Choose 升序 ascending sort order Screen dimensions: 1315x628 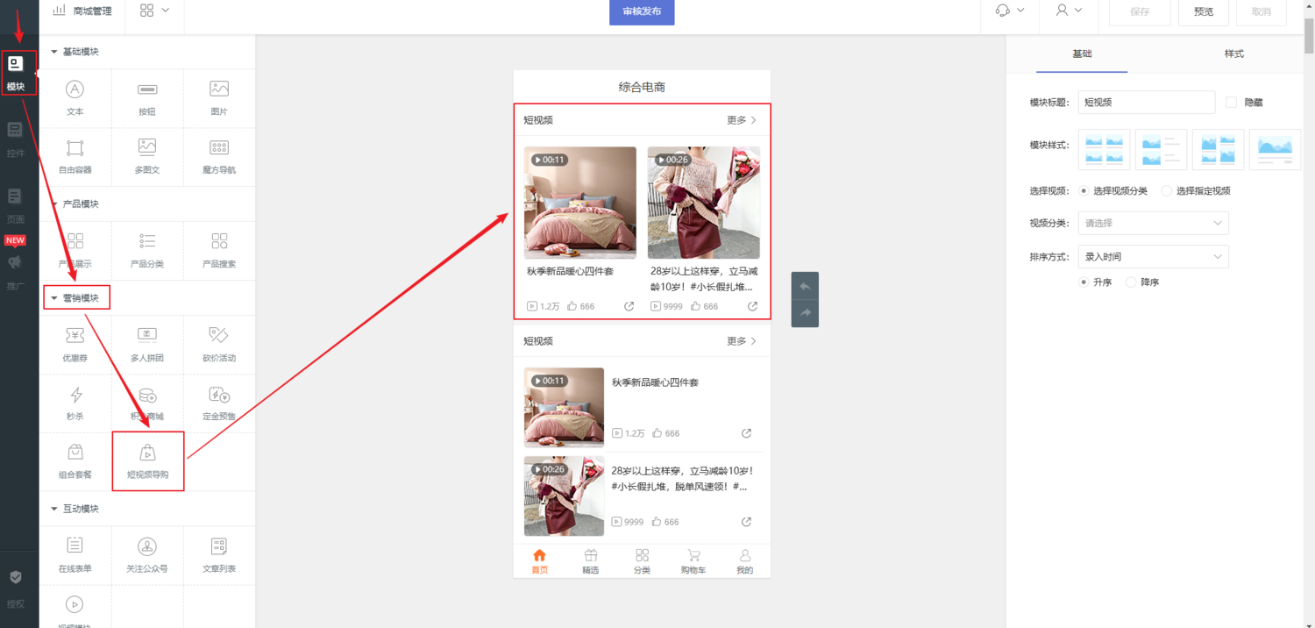click(1084, 282)
